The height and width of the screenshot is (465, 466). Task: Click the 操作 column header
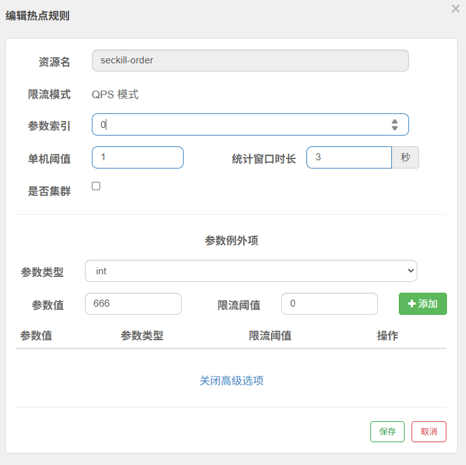pos(387,336)
